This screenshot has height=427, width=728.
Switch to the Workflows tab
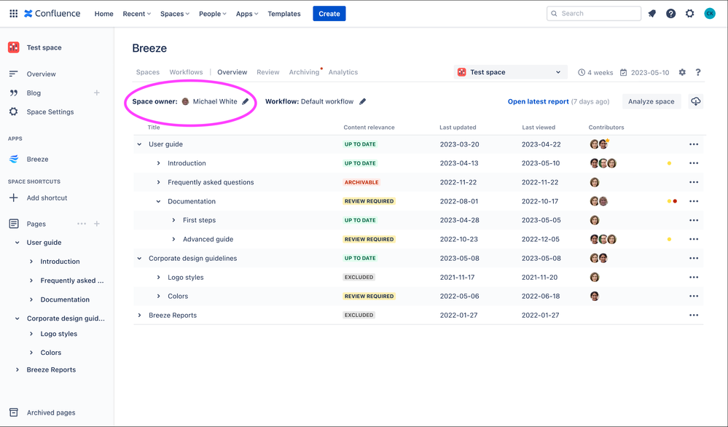[x=186, y=72]
